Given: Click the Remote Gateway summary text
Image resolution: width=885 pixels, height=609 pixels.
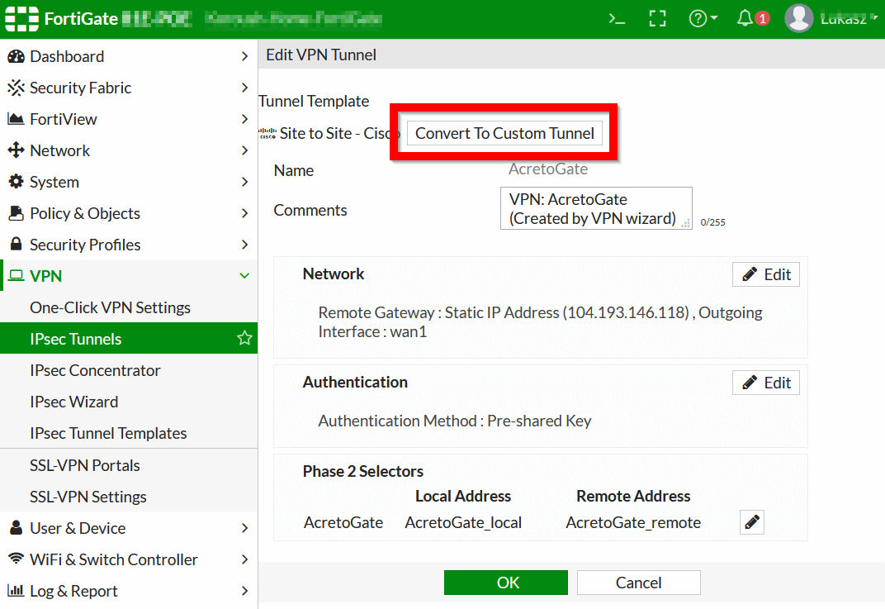Looking at the screenshot, I should pyautogui.click(x=540, y=322).
